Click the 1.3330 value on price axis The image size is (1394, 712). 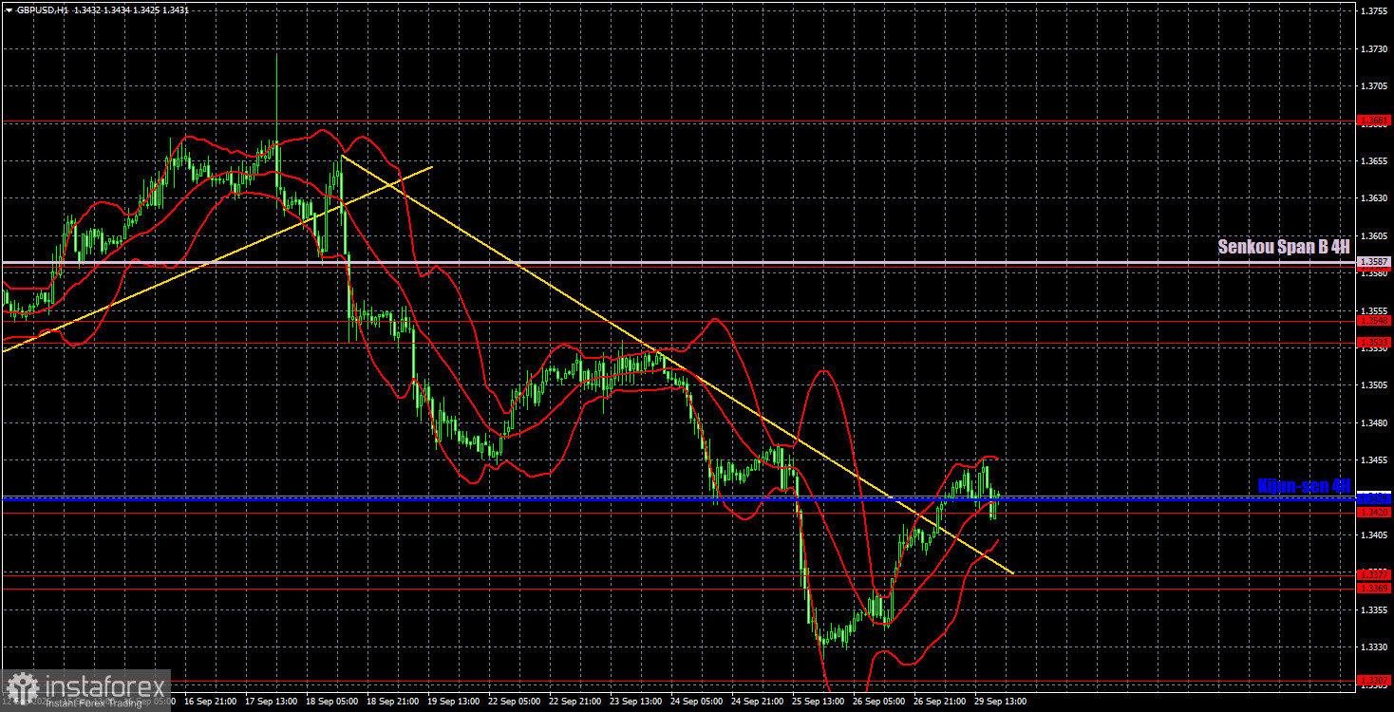tap(1374, 647)
